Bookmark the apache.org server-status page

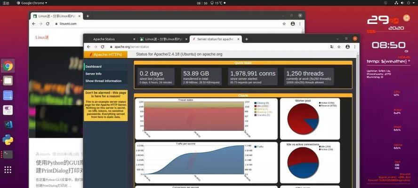tap(339, 47)
